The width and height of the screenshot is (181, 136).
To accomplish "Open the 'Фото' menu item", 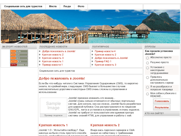I will [x=81, y=6].
